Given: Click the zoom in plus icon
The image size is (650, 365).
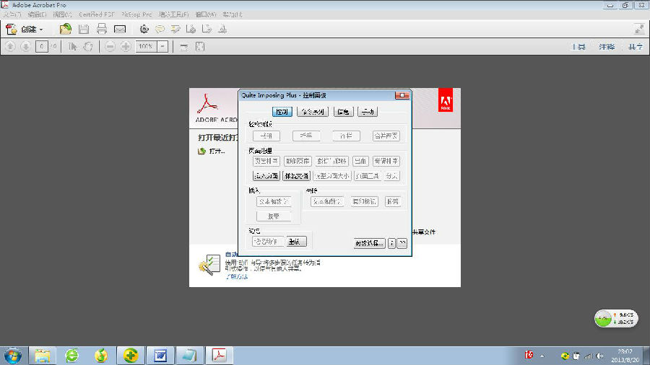Looking at the screenshot, I should pyautogui.click(x=126, y=47).
